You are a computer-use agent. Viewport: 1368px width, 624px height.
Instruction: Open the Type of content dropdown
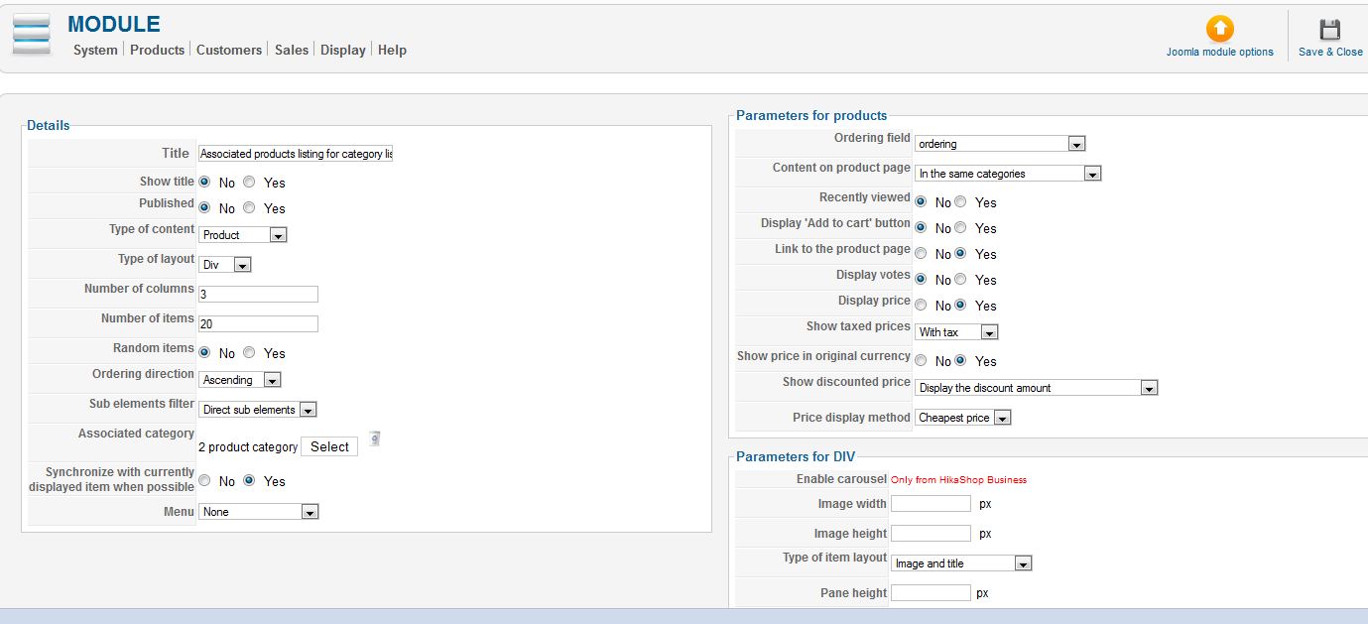click(x=243, y=235)
